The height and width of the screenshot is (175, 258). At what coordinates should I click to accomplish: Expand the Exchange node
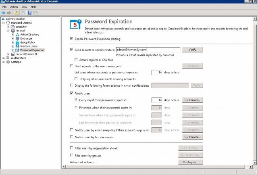coord(13,39)
